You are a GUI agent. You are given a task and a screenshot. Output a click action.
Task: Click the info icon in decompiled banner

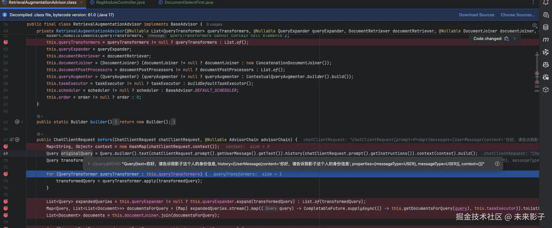pyautogui.click(x=5, y=15)
